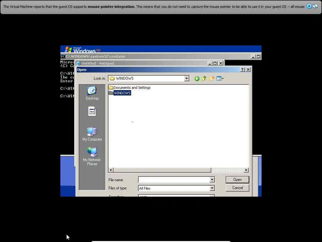Screen dimensions: 322x242
Task: Cancel the Open dialog
Action: pyautogui.click(x=237, y=188)
